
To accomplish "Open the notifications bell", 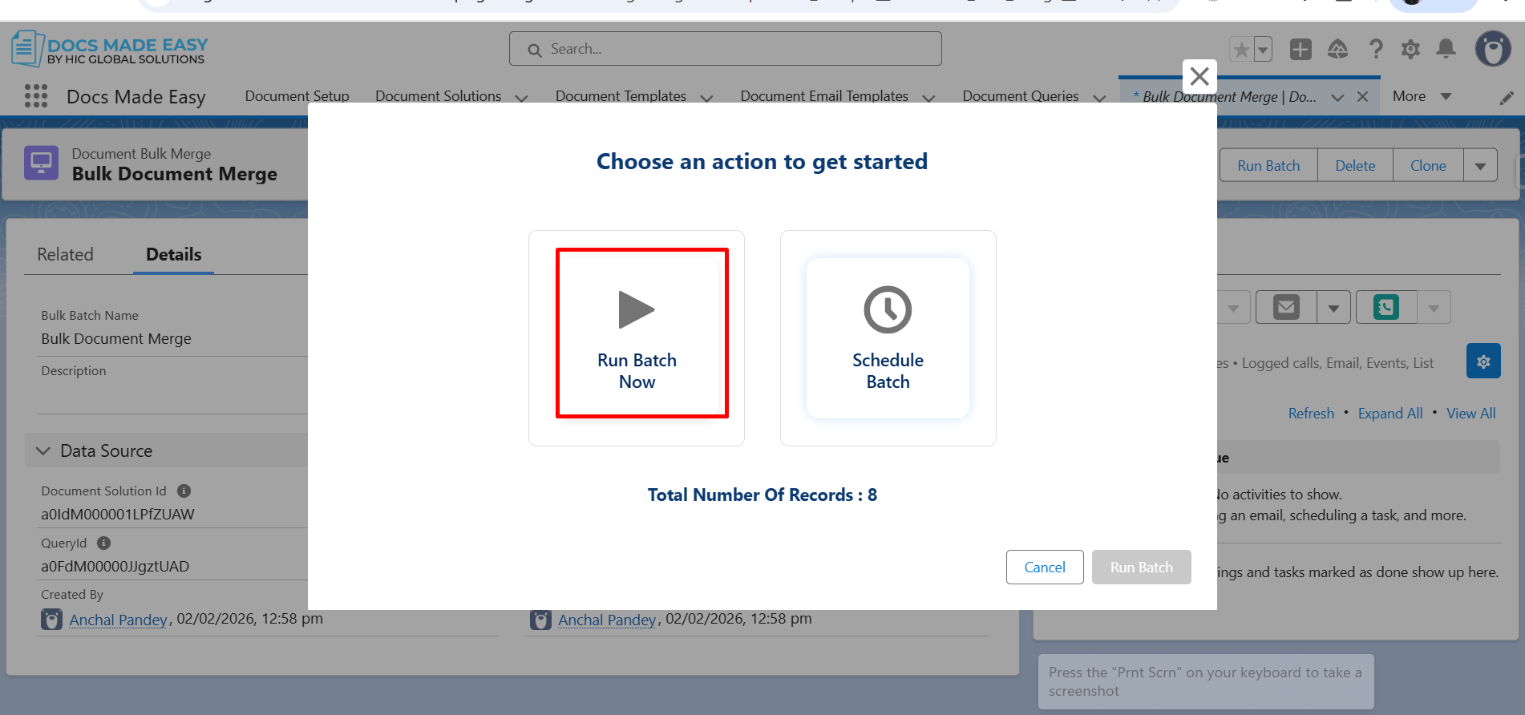I will tap(1446, 49).
